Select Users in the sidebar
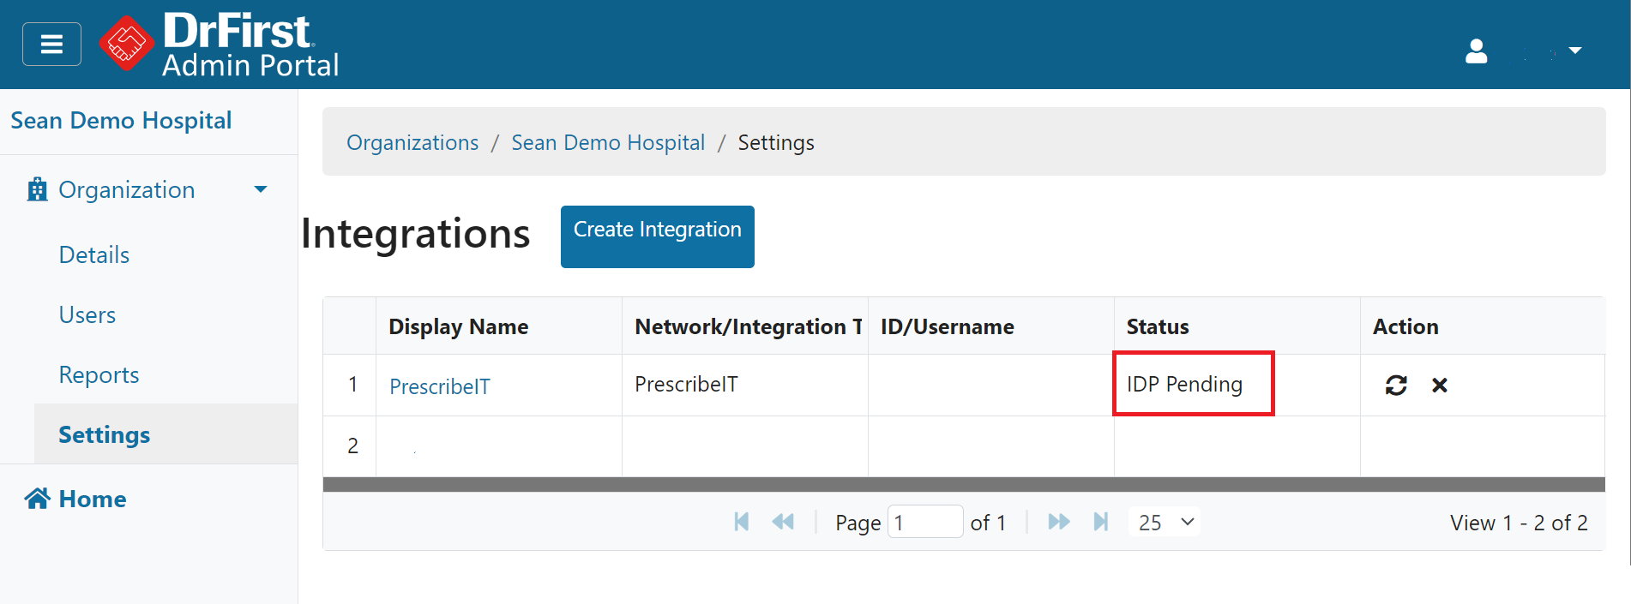 [x=87, y=315]
